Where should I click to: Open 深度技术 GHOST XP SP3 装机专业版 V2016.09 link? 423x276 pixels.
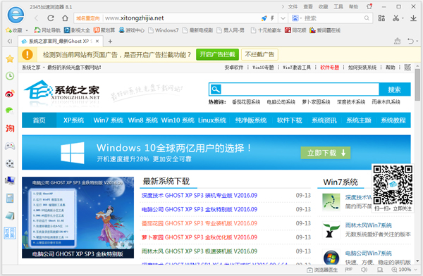[x=200, y=196]
